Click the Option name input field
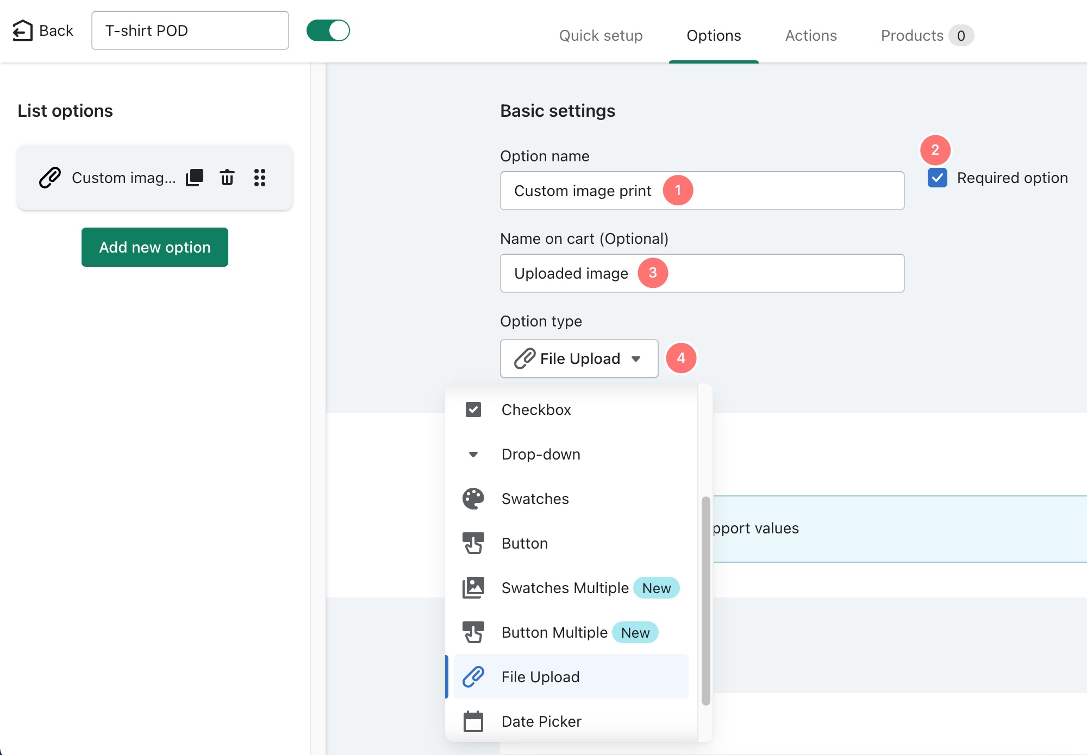The image size is (1087, 755). [x=702, y=191]
